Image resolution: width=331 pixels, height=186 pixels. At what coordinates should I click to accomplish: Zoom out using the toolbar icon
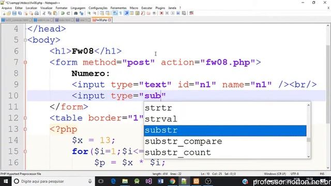click(x=95, y=13)
